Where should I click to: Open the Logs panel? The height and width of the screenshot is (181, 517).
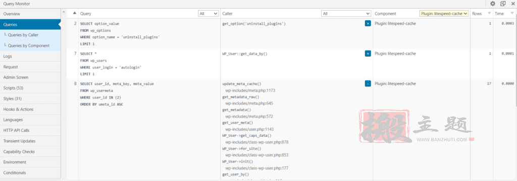click(x=30, y=56)
